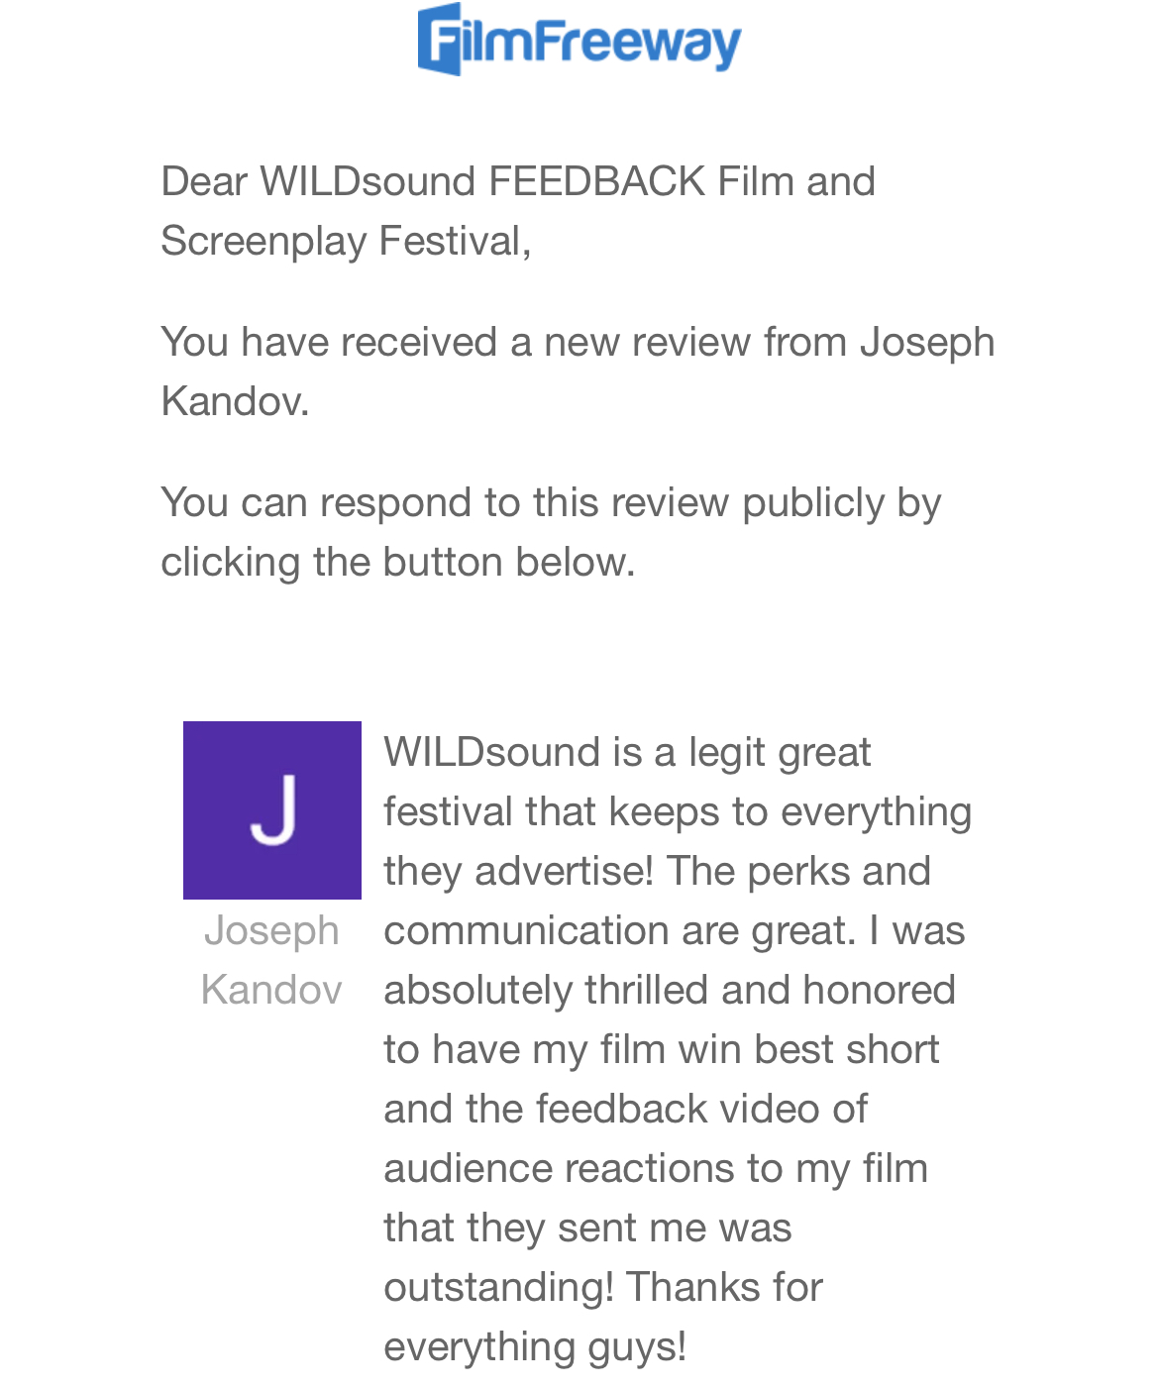Click 'WILDsound is a legit great' review line

[627, 752]
